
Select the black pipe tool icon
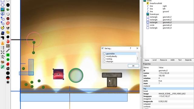(x=3, y=38)
